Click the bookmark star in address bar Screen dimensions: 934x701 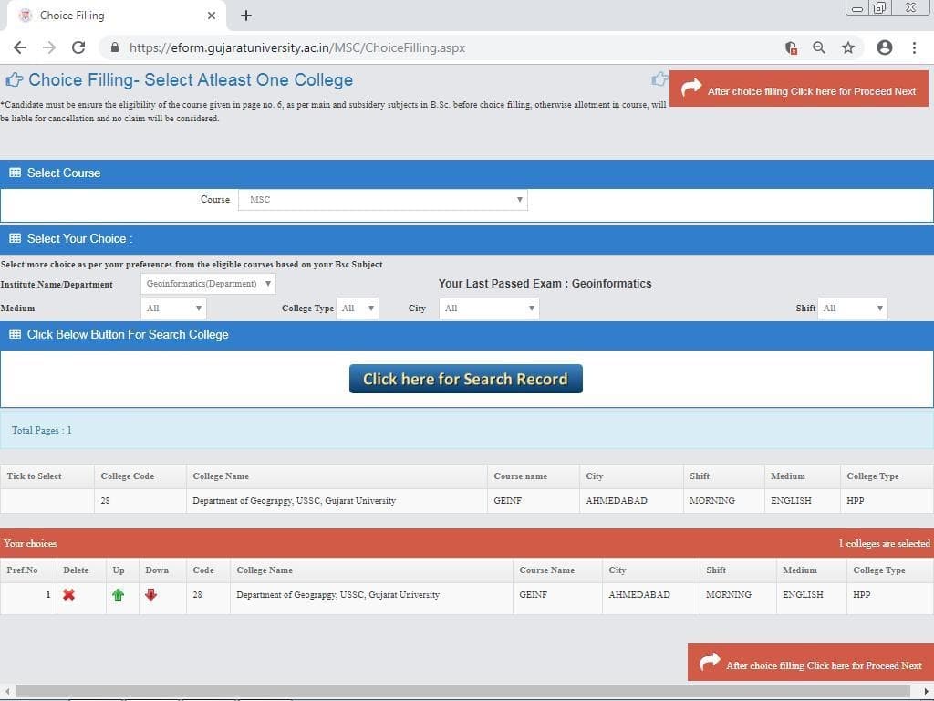(849, 47)
